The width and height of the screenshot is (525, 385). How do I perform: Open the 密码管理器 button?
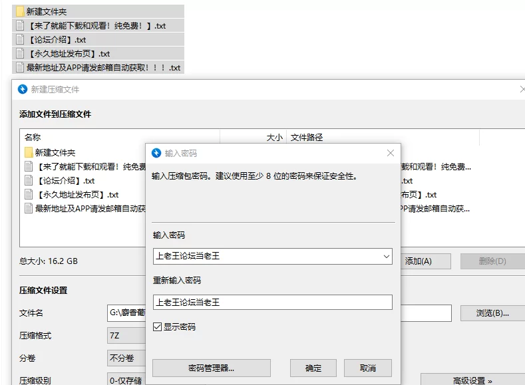click(x=211, y=368)
